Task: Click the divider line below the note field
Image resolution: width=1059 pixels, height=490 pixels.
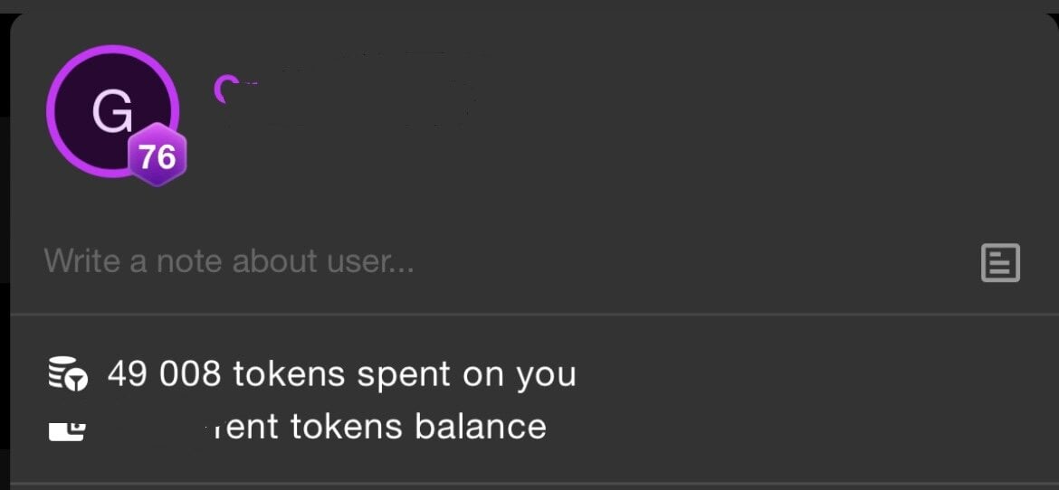Action: tap(534, 315)
